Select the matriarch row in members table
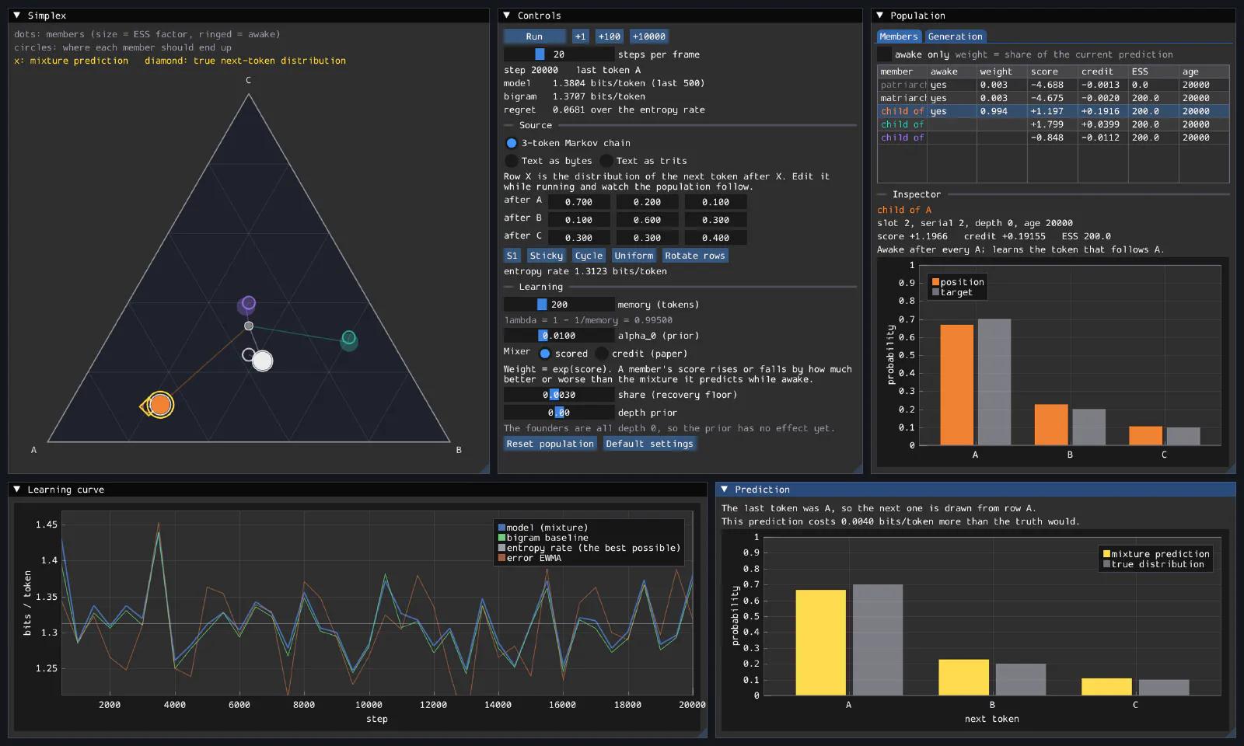1244x746 pixels. (x=1054, y=98)
